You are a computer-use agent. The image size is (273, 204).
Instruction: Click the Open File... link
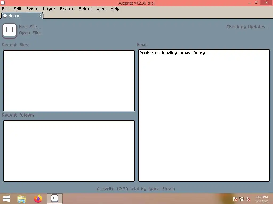coord(31,33)
